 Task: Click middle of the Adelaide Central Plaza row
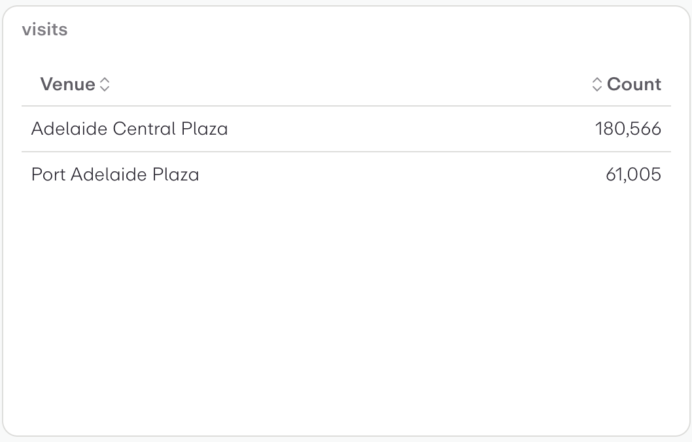(x=346, y=129)
